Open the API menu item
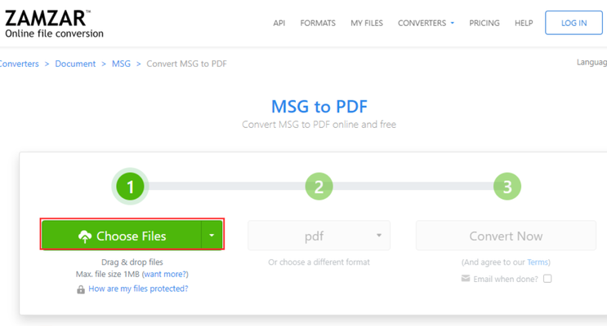This screenshot has height=326, width=607. click(279, 23)
